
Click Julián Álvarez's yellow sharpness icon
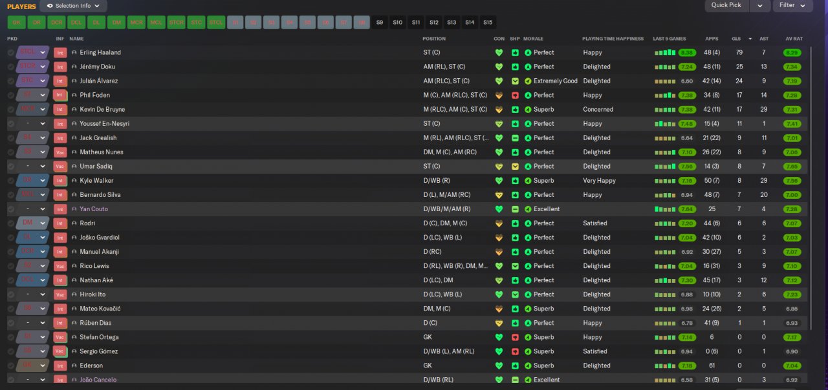[x=515, y=81]
